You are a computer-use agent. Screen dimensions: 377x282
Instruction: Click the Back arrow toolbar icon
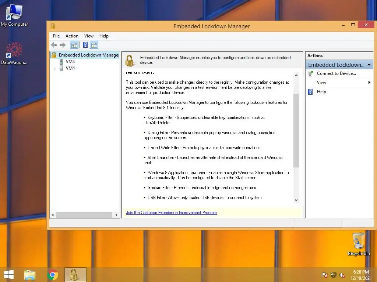54,45
